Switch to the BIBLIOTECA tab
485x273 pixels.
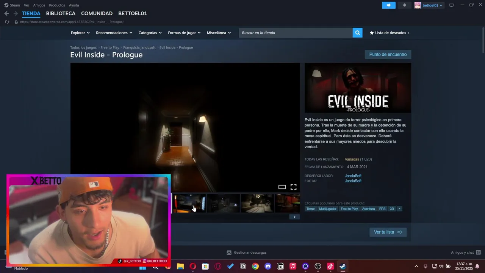61,13
